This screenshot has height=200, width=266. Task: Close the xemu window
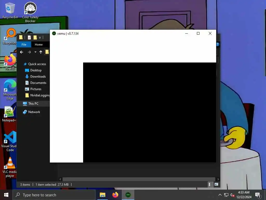(210, 33)
